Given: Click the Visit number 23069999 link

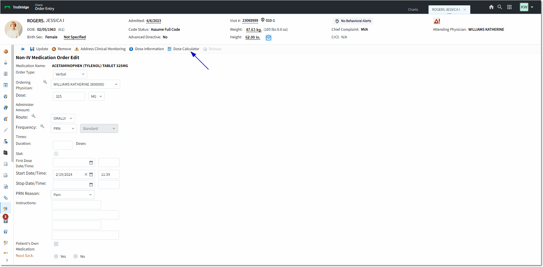Looking at the screenshot, I should (x=250, y=21).
